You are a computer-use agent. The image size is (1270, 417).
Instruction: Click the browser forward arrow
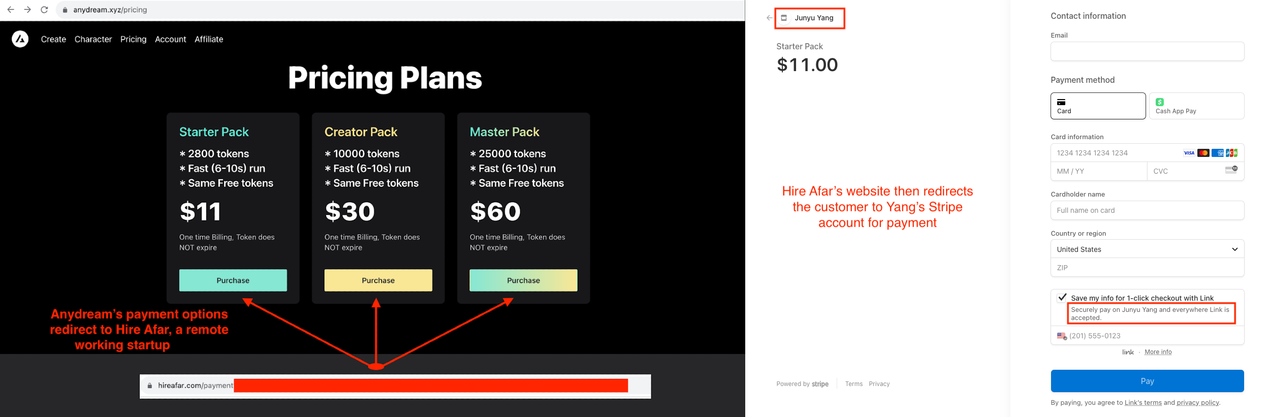click(x=27, y=10)
